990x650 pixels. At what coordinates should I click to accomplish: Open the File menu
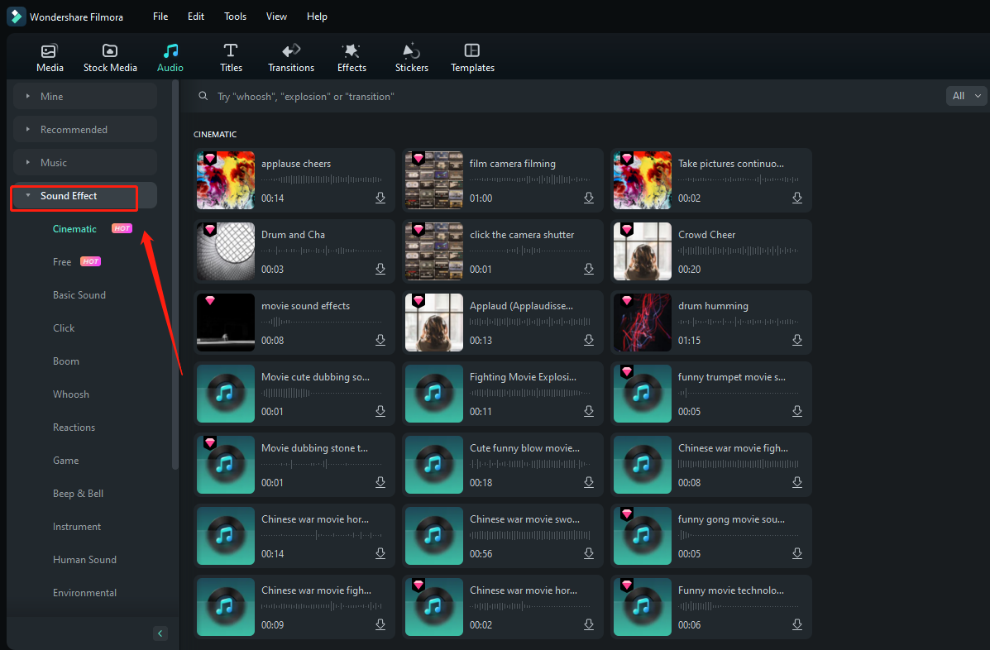(x=160, y=17)
